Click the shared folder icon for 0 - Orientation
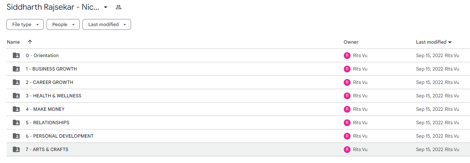This screenshot has height=163, width=470. pos(16,56)
